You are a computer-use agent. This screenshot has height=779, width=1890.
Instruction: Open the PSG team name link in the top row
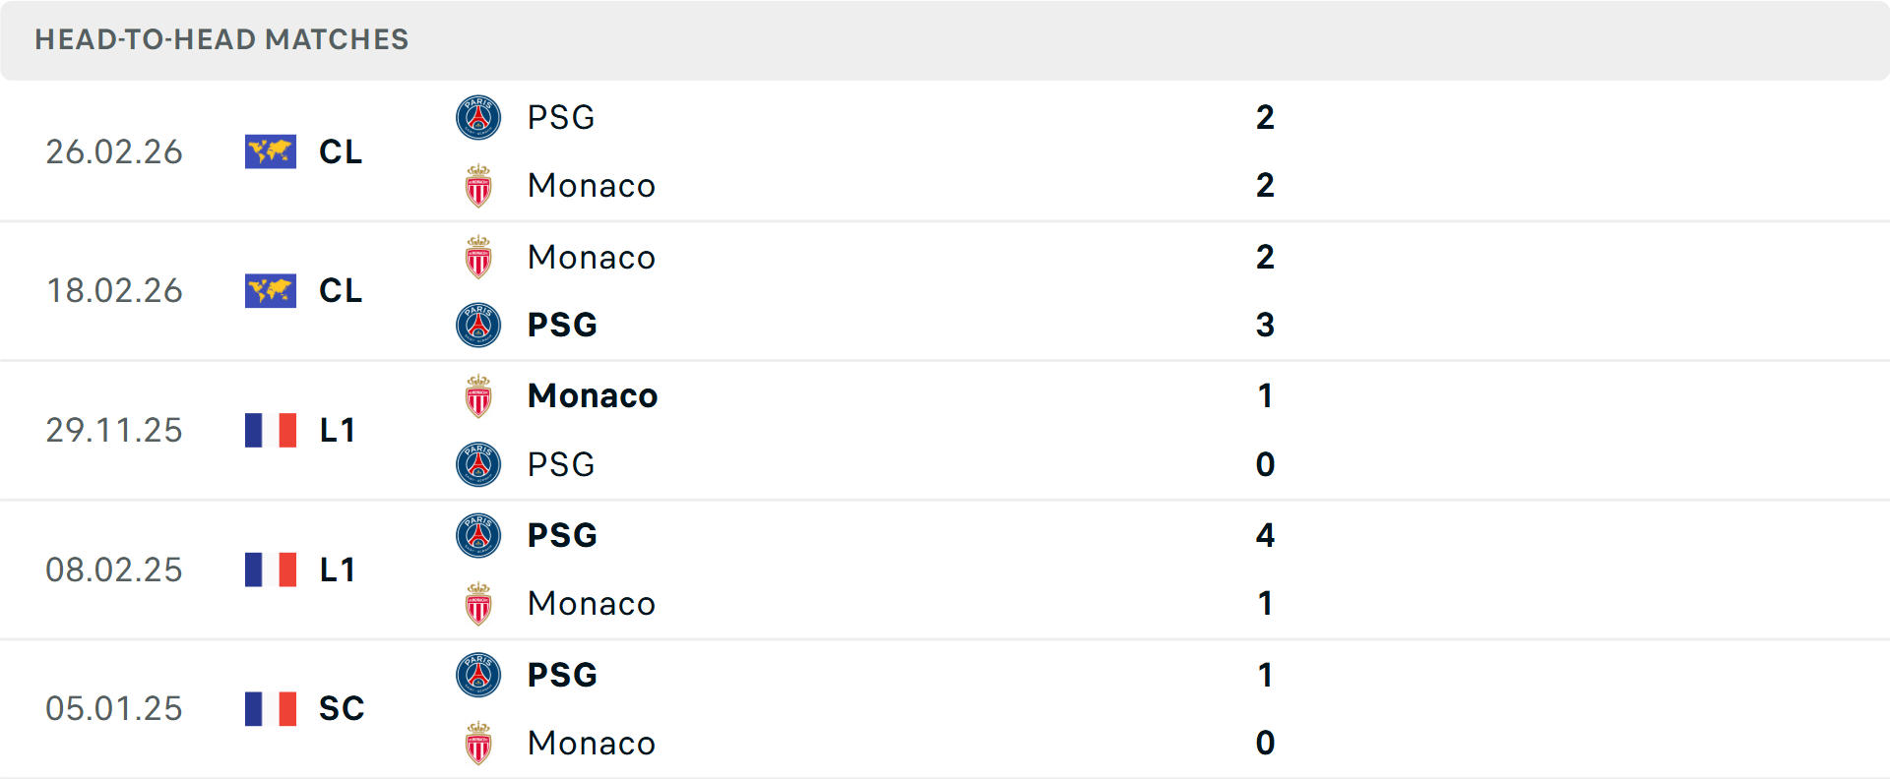560,118
